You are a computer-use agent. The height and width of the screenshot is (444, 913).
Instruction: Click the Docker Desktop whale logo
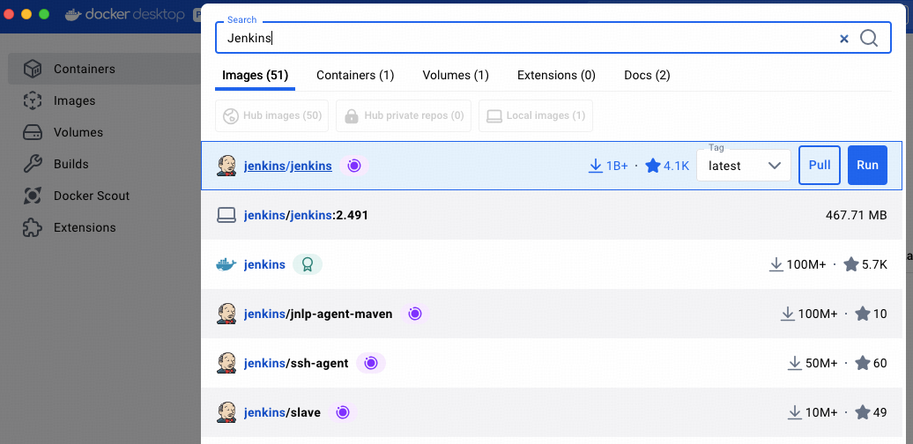pyautogui.click(x=73, y=15)
